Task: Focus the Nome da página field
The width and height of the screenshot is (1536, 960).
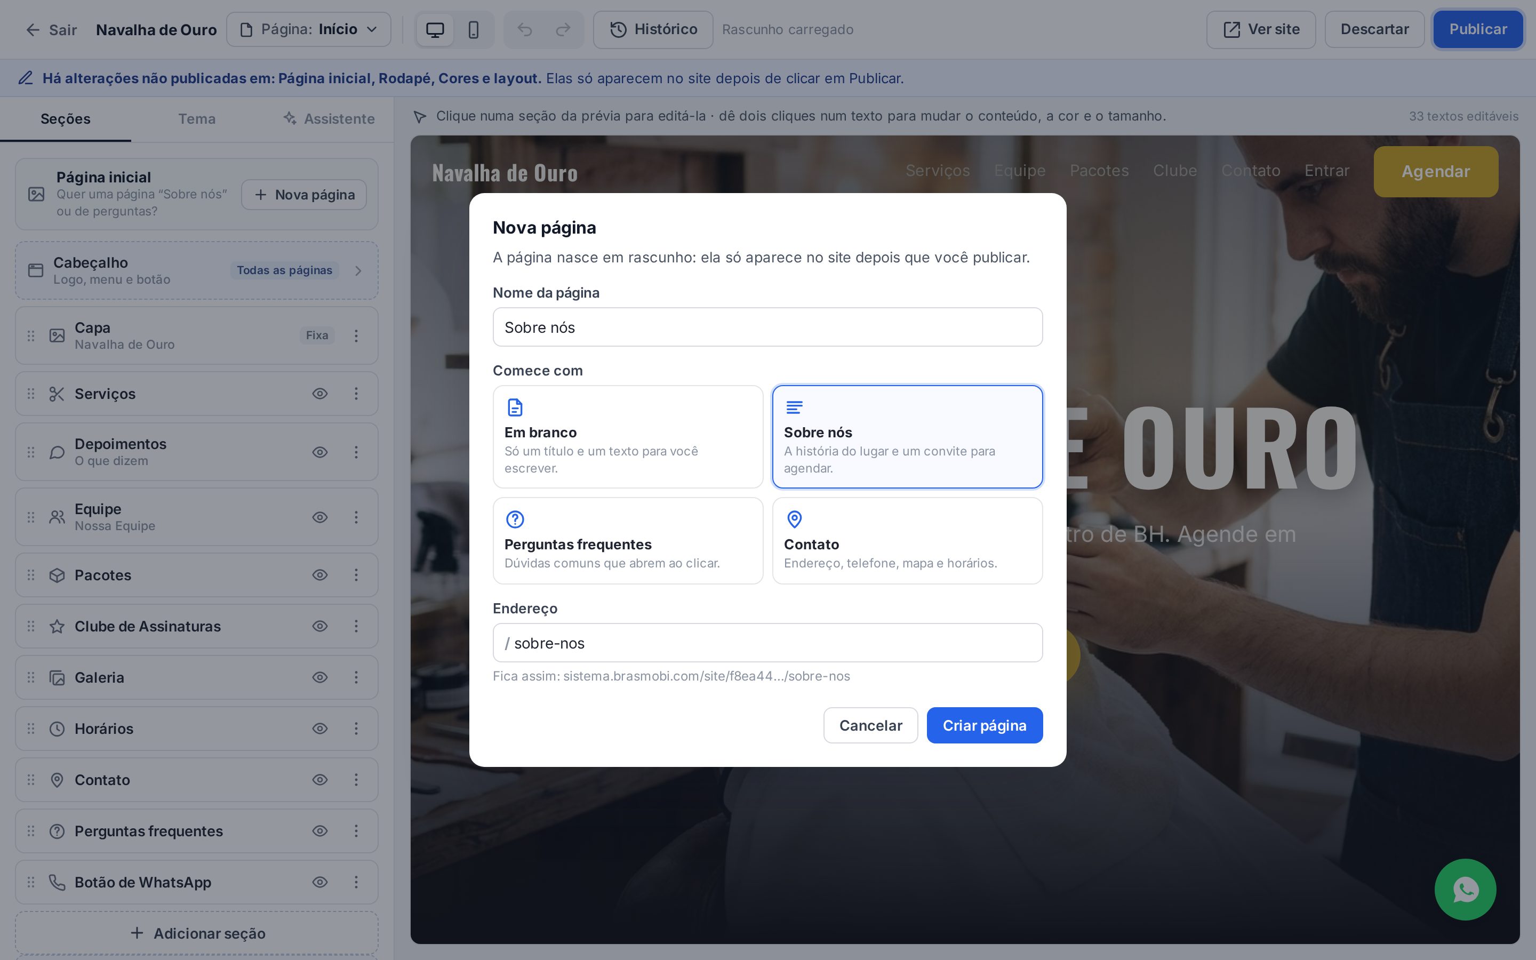Action: 767,327
